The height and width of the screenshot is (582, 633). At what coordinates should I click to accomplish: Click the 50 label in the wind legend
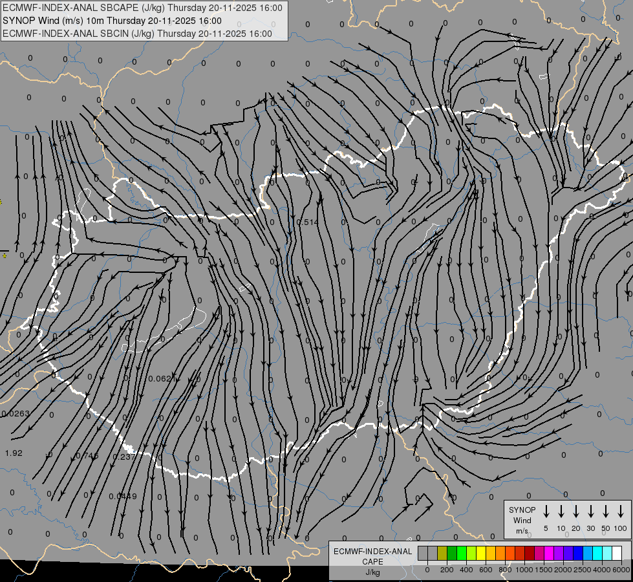(x=606, y=528)
